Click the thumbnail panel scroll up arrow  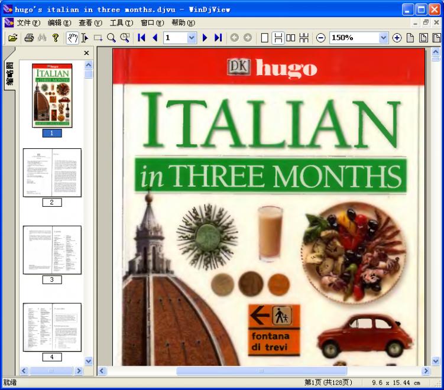pos(89,65)
